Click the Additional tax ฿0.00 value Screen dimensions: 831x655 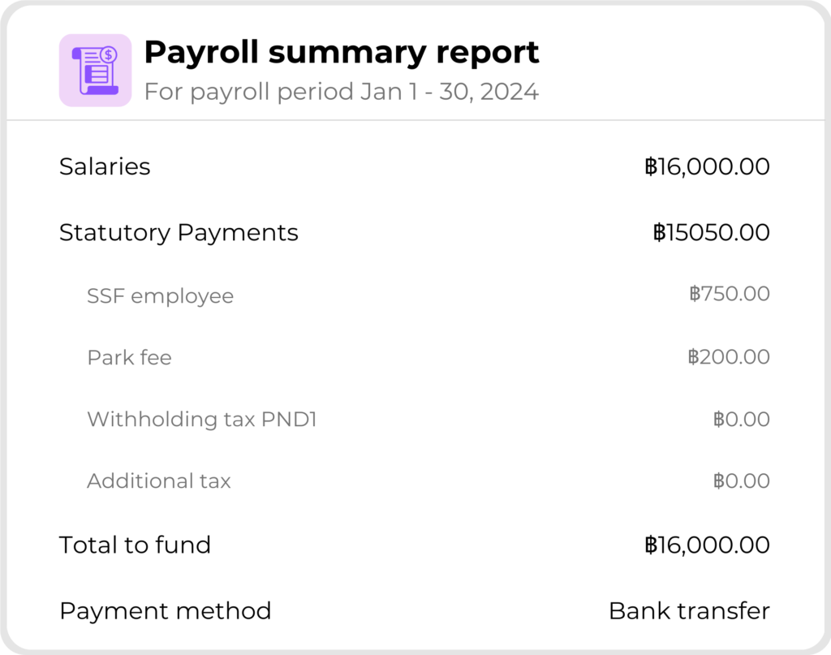741,481
